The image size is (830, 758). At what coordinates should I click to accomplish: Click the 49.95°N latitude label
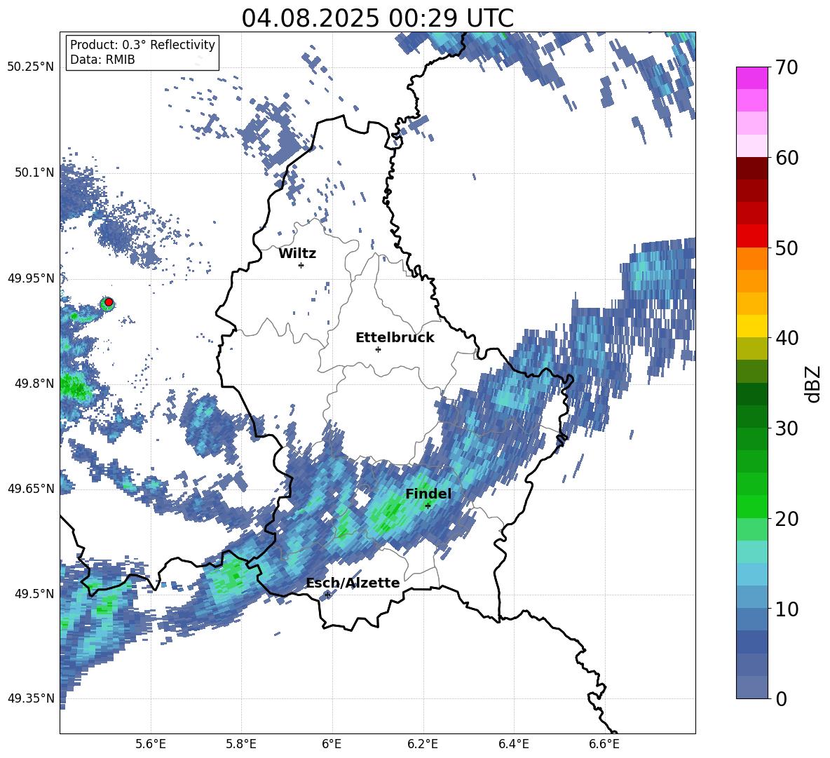[x=31, y=278]
